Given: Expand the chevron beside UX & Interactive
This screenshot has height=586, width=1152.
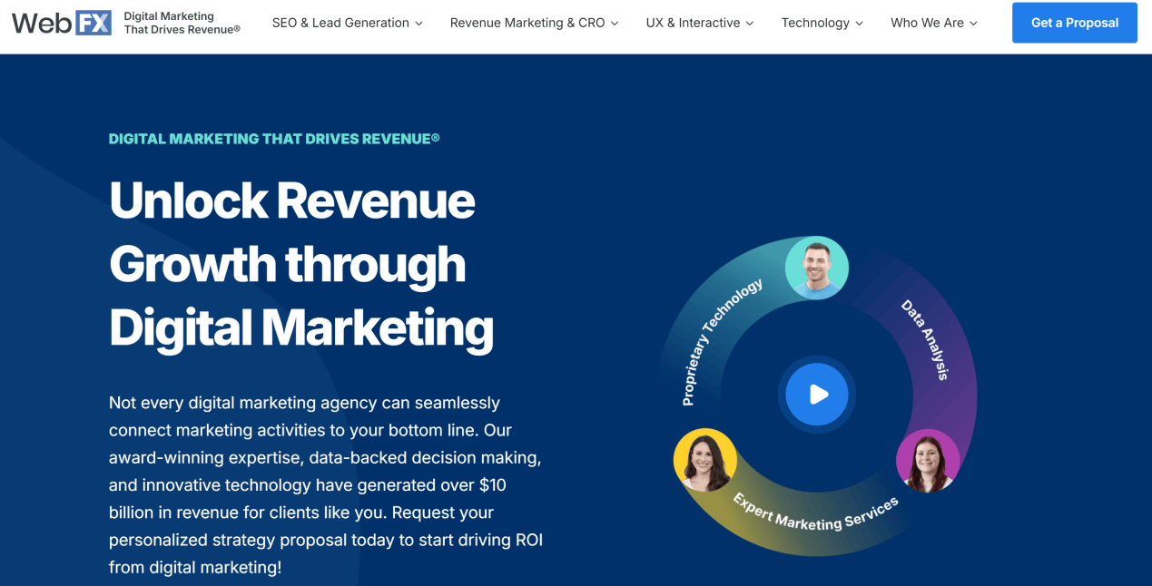Looking at the screenshot, I should tap(750, 24).
